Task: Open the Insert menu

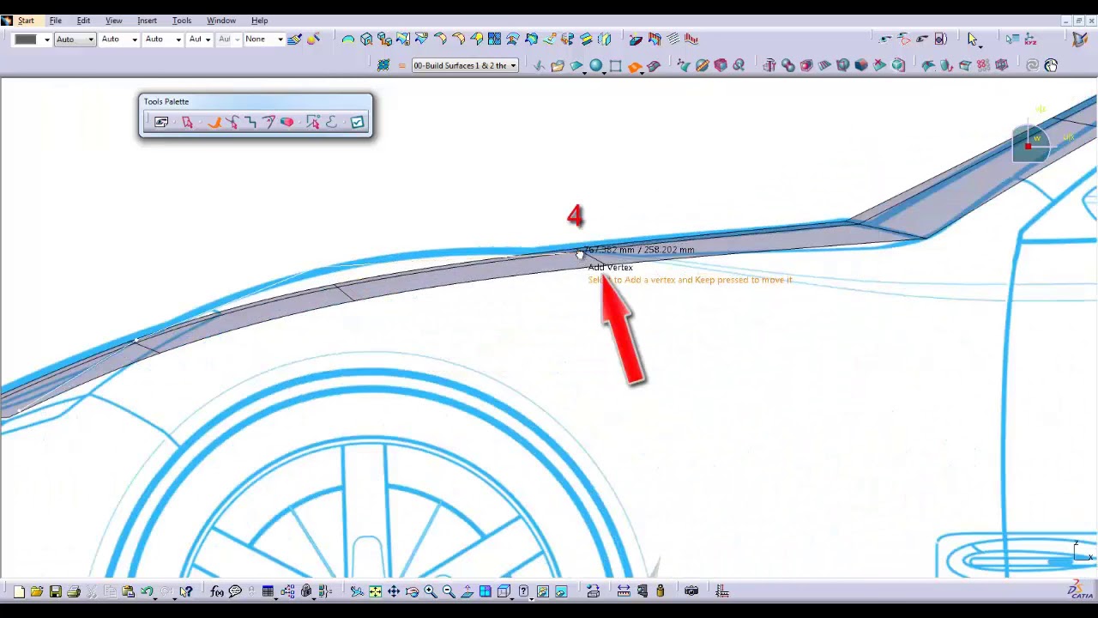Action: (x=147, y=21)
